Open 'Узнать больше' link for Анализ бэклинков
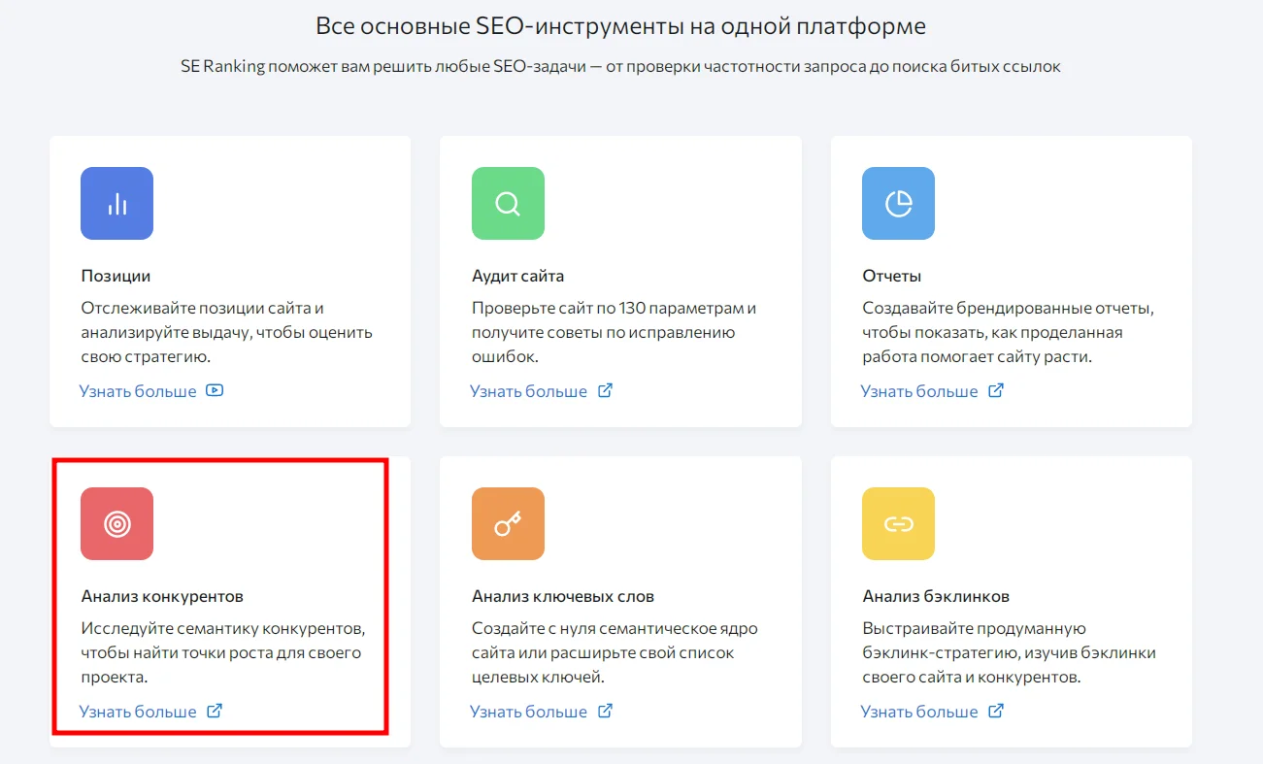This screenshot has width=1263, height=764. (x=919, y=712)
